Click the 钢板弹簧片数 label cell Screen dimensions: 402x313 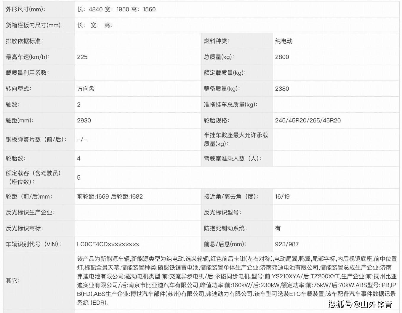pyautogui.click(x=36, y=139)
